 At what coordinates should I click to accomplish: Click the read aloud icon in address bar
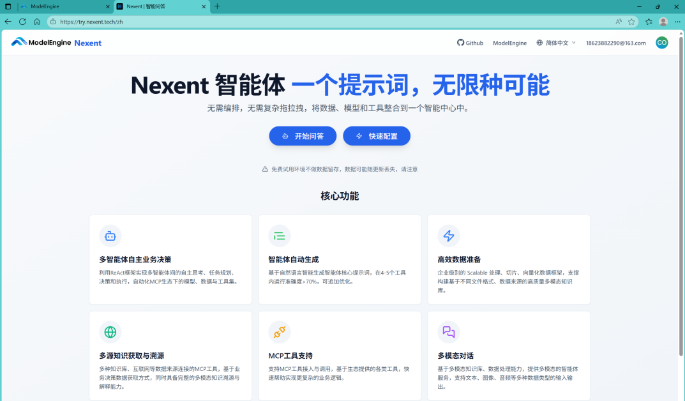(618, 22)
